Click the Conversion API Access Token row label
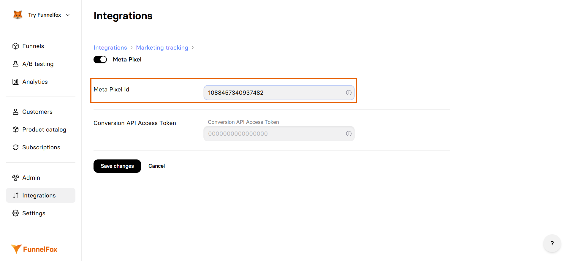Image resolution: width=570 pixels, height=261 pixels. pos(135,123)
